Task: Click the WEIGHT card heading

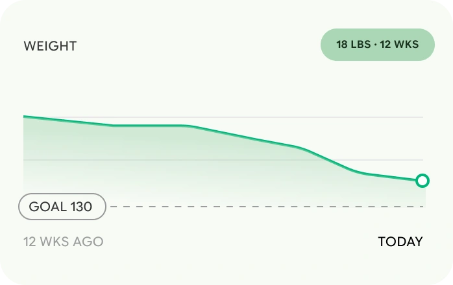Action: [50, 46]
